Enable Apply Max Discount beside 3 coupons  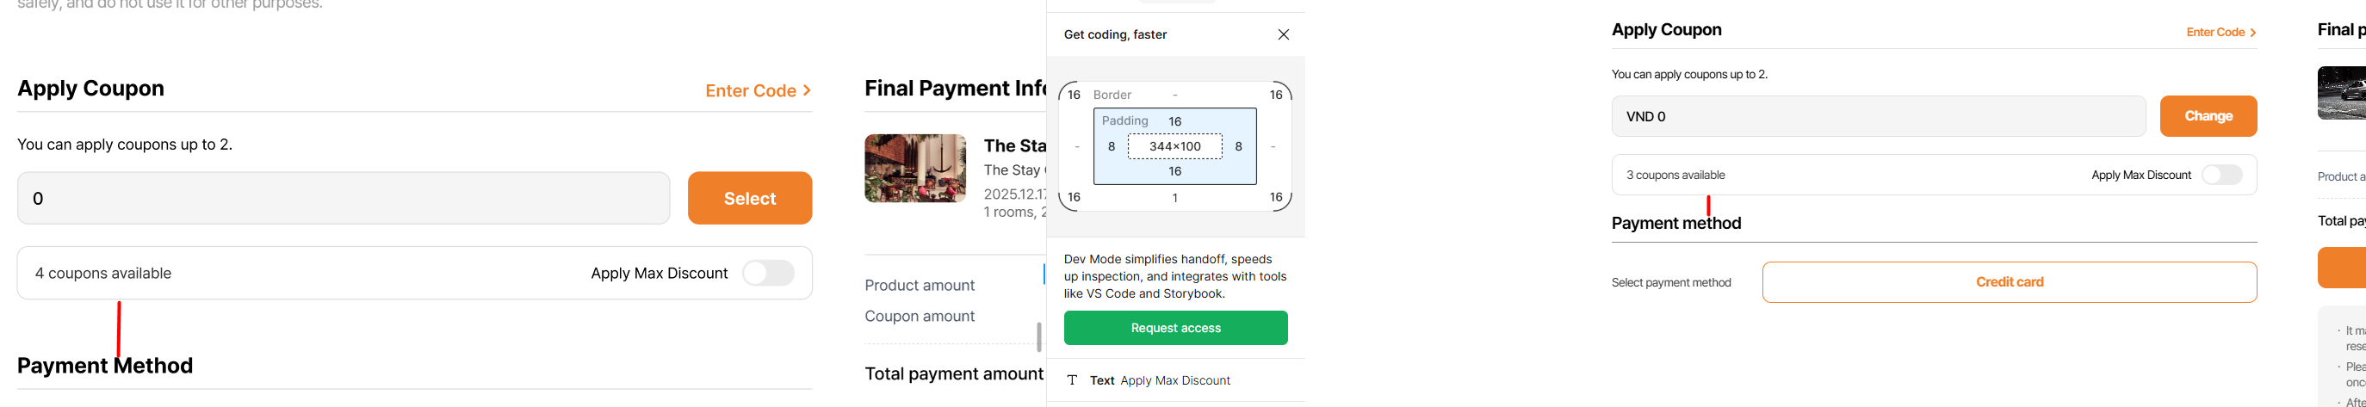click(x=2222, y=175)
